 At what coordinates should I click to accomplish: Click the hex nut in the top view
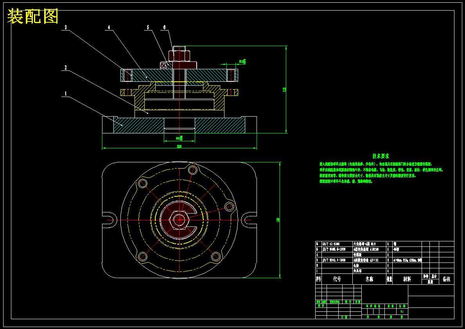[179, 220]
